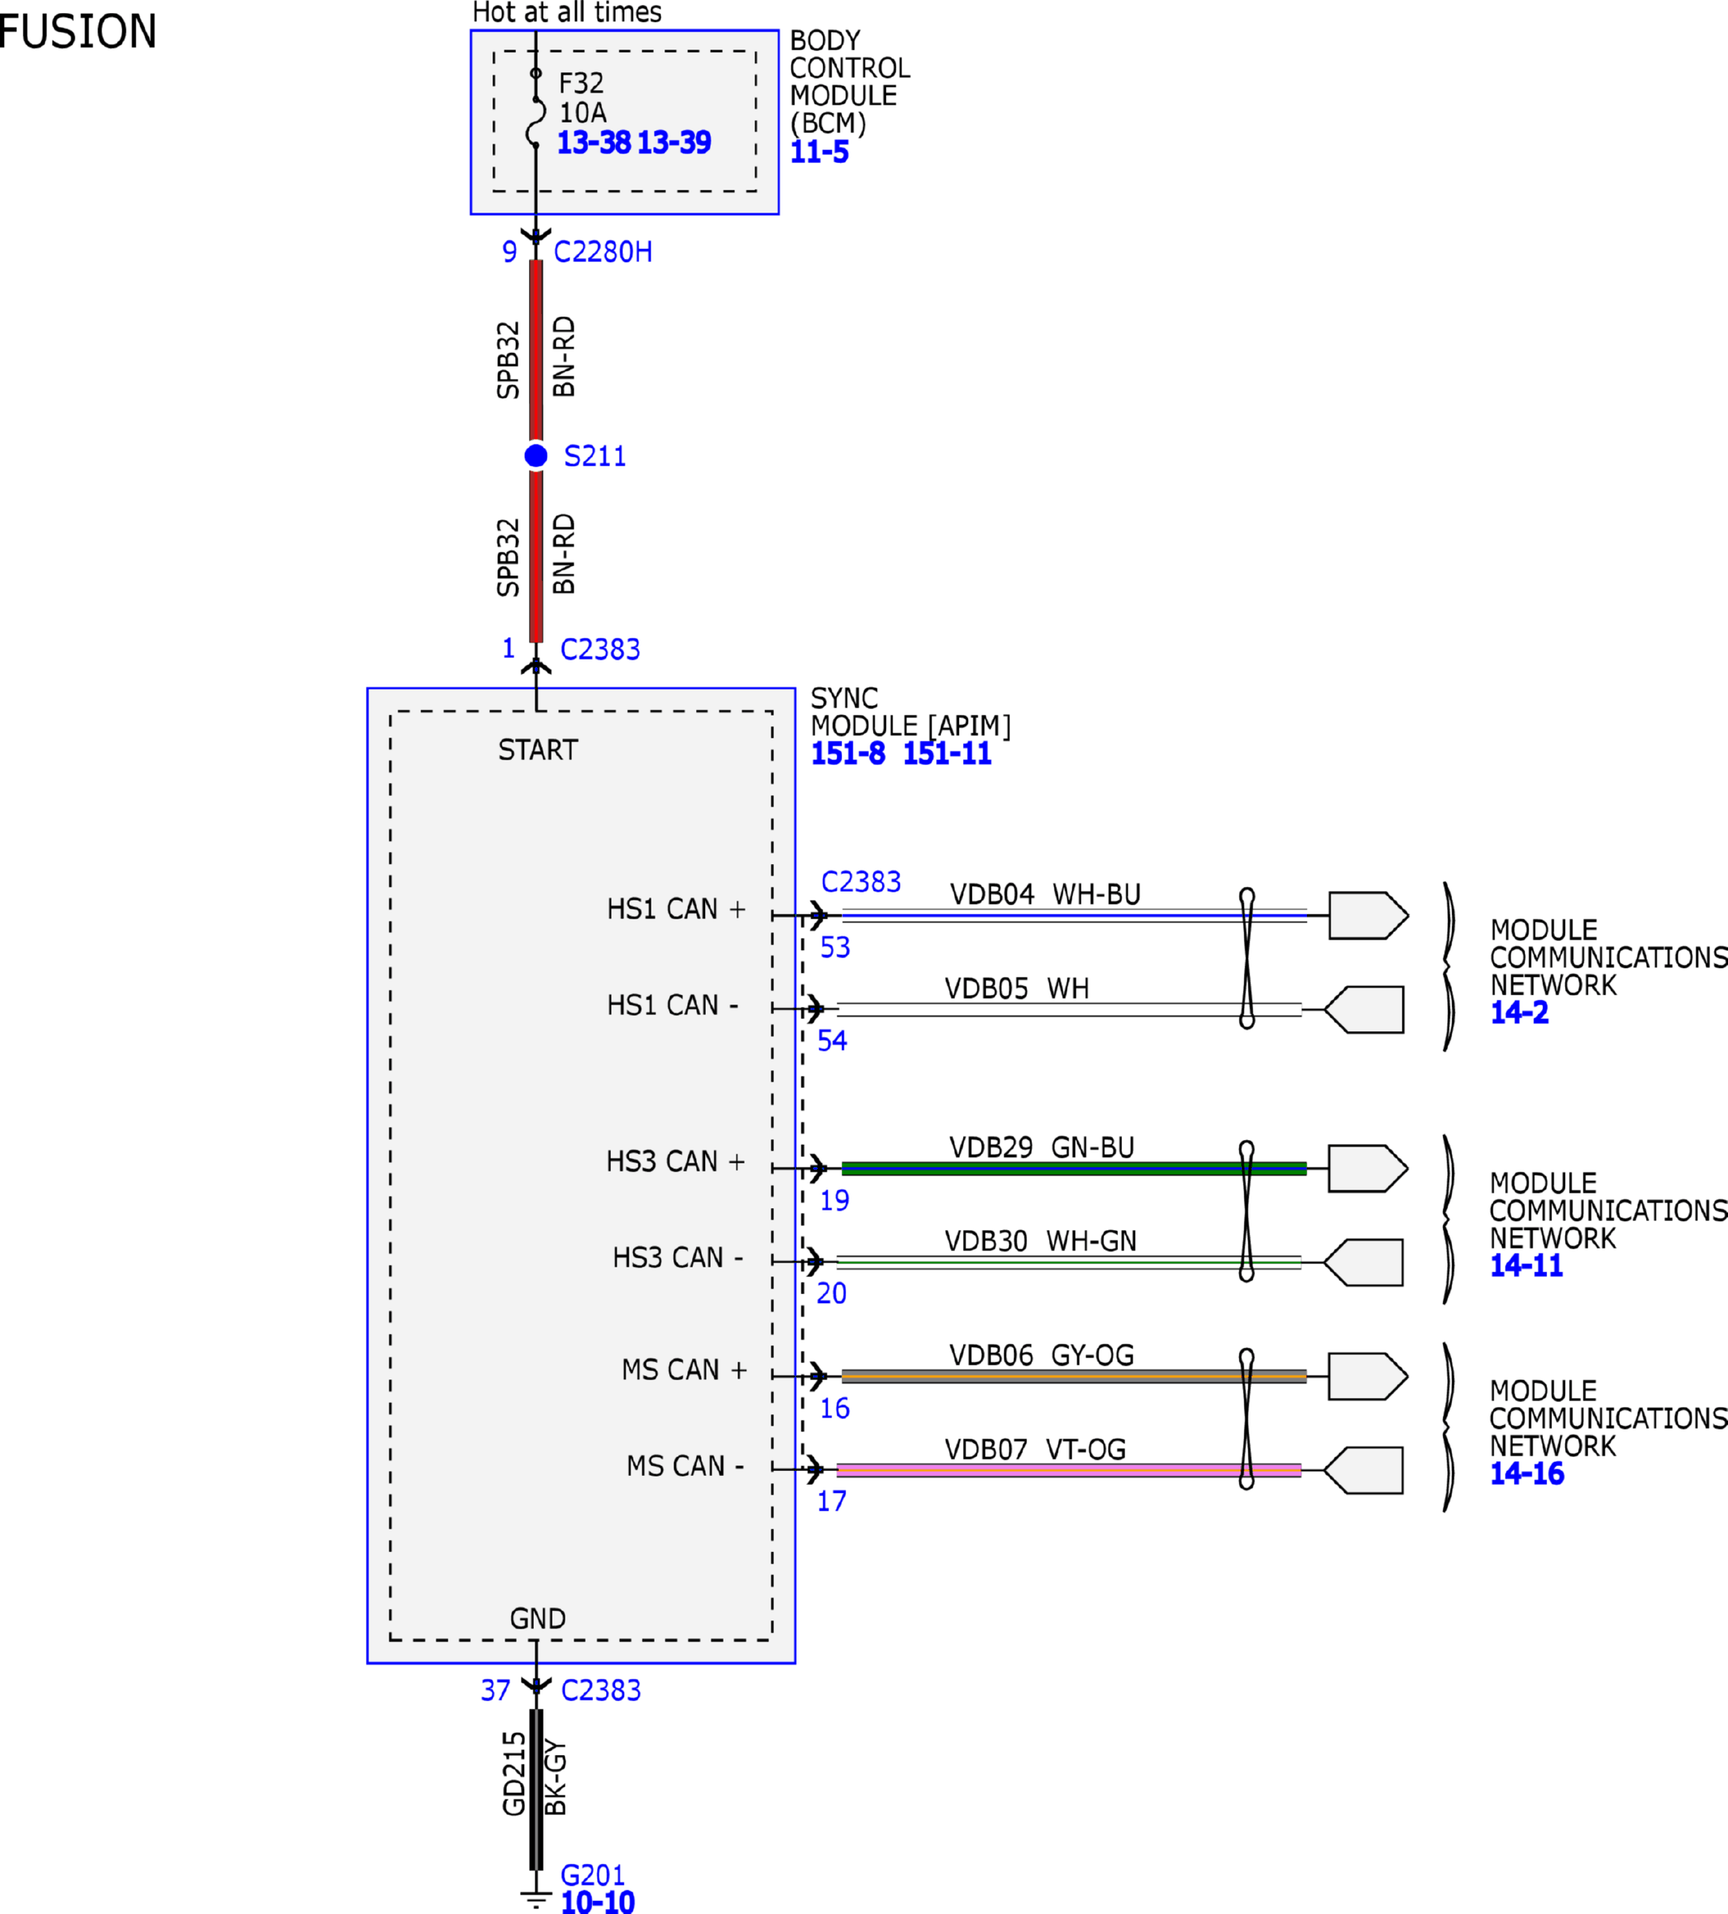This screenshot has width=1728, height=1914.
Task: Go to network page 14-16
Action: 1527,1473
